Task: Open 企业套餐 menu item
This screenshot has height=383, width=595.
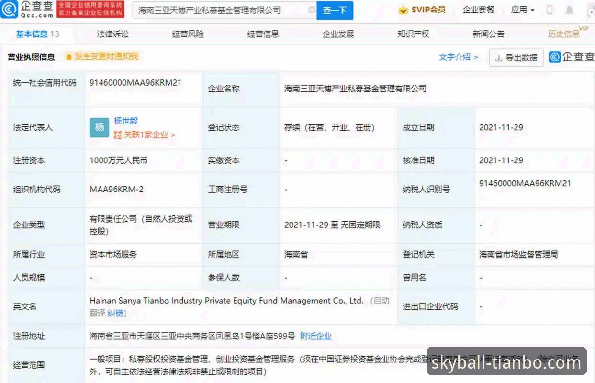Action: 478,10
